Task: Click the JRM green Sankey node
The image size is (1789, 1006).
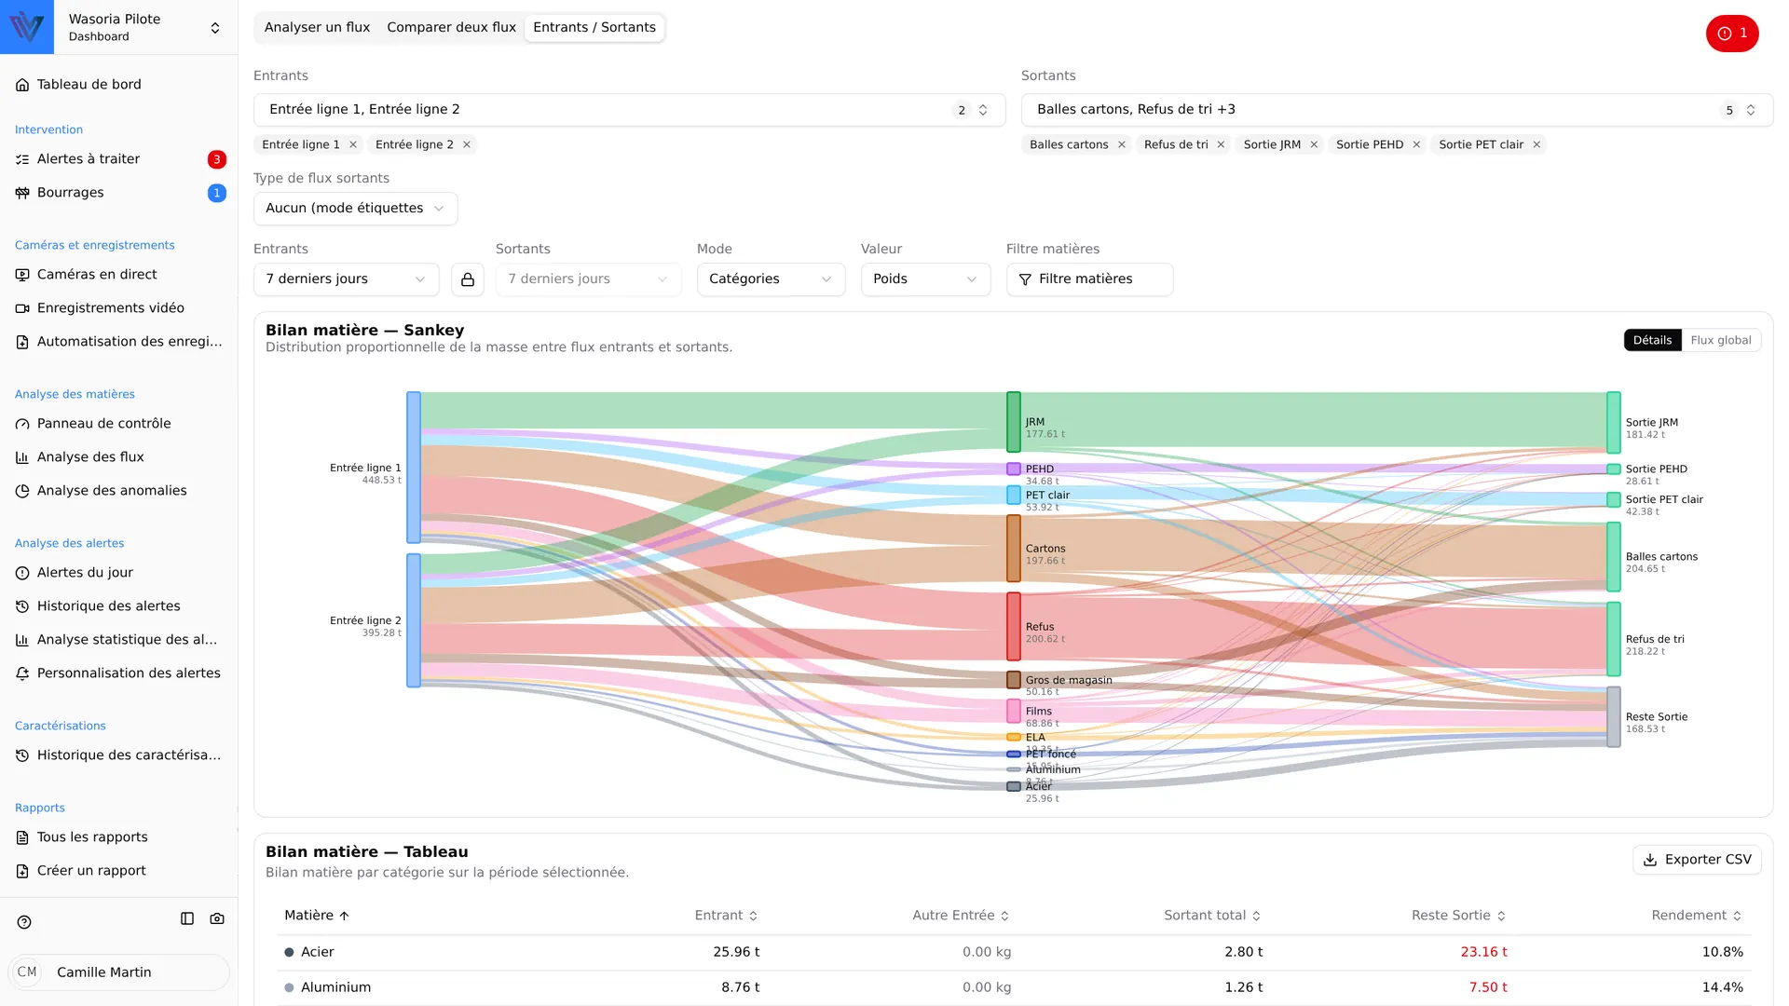Action: pos(1014,422)
